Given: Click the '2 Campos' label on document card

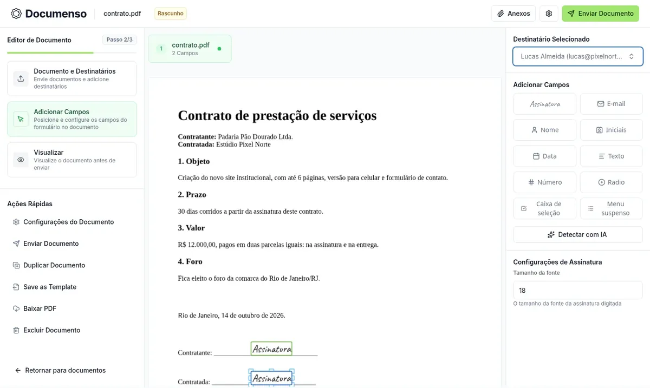Looking at the screenshot, I should [185, 53].
